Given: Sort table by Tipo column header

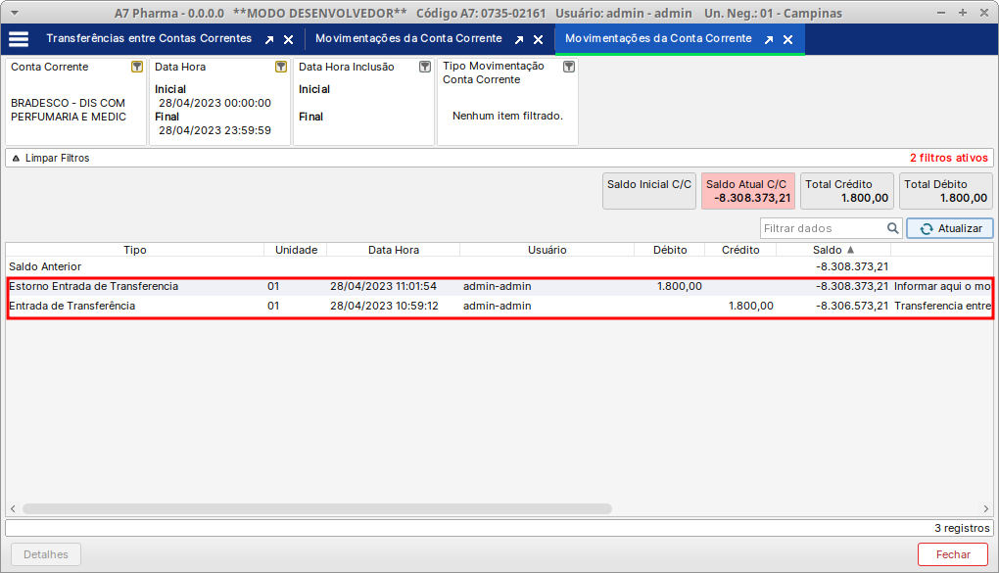Looking at the screenshot, I should (x=135, y=250).
